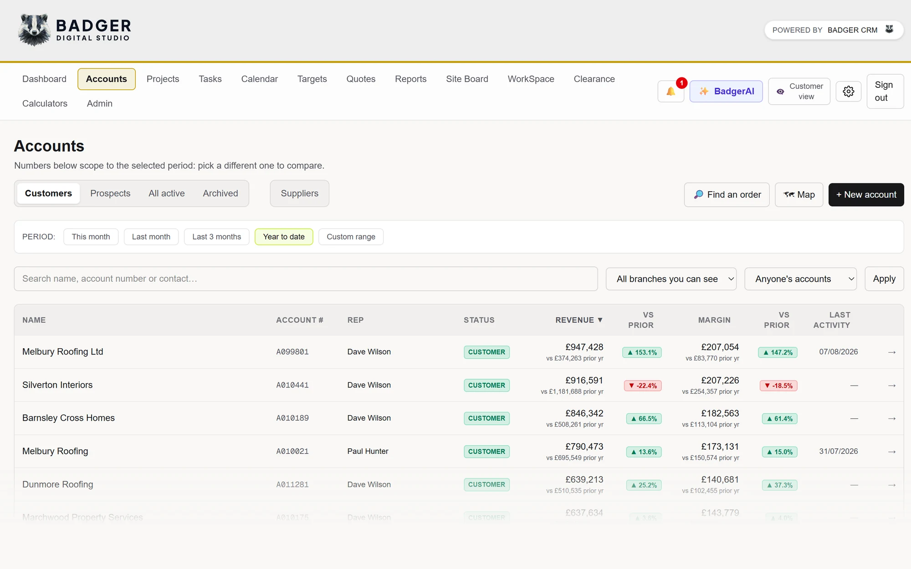This screenshot has width=911, height=569.
Task: Open row arrow for Dunmore Roofing
Action: tap(892, 485)
